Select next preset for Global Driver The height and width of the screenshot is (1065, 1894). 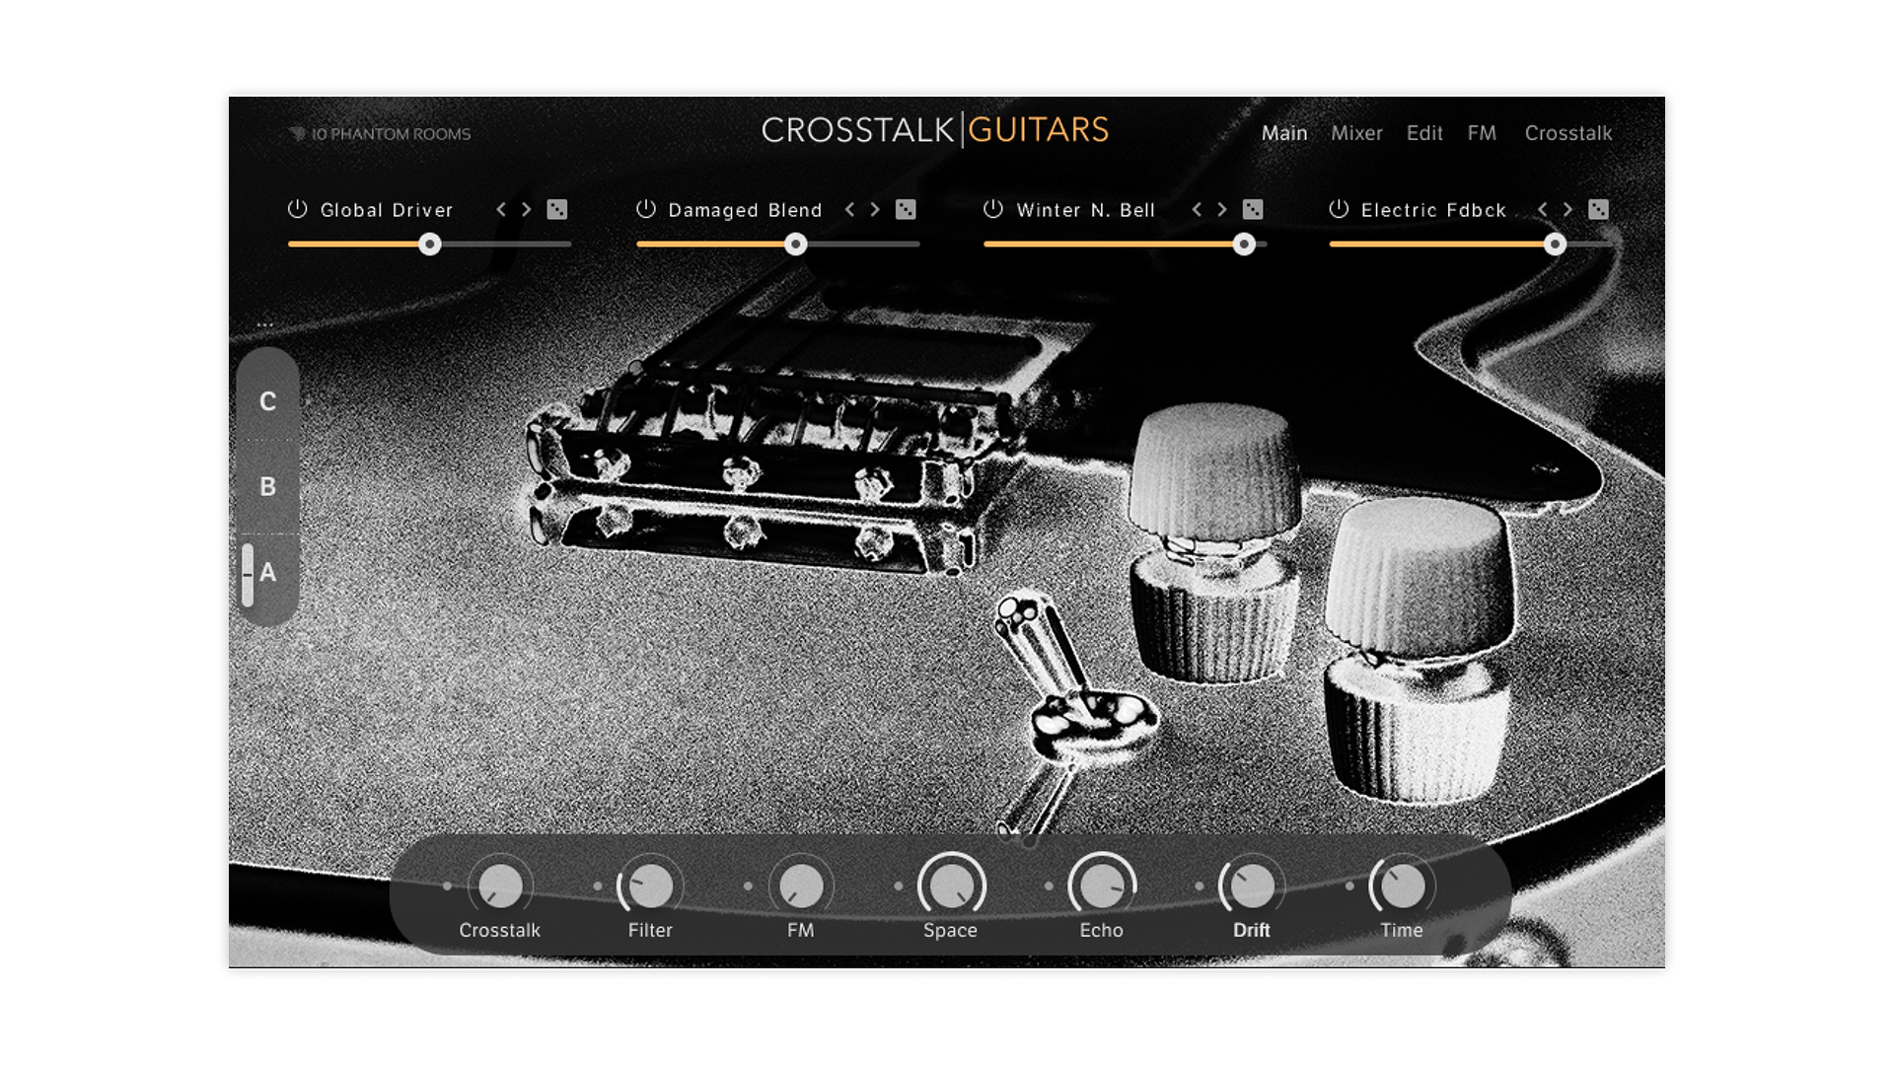(x=527, y=209)
